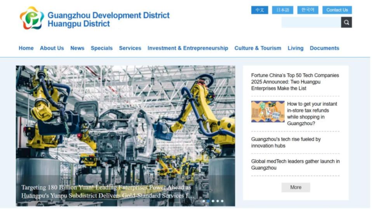The height and width of the screenshot is (209, 372).
Task: Open the Contact Us page
Action: coord(337,10)
